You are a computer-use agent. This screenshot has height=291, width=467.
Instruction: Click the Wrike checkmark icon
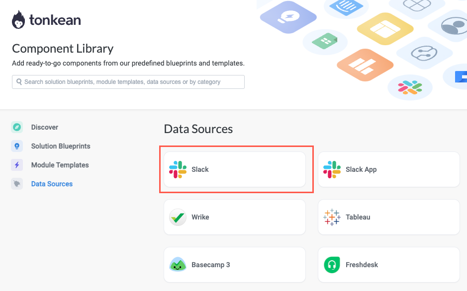point(178,217)
